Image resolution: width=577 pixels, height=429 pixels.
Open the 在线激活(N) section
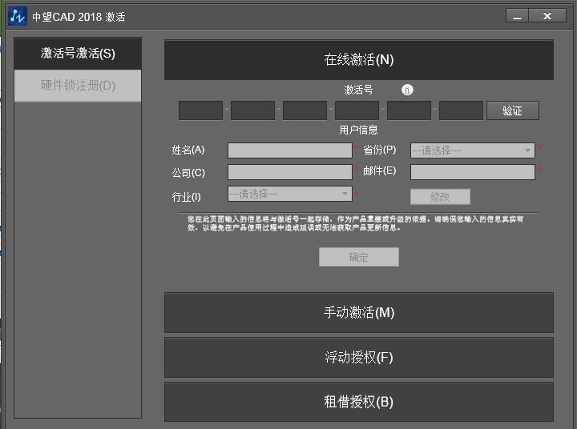[x=359, y=59]
